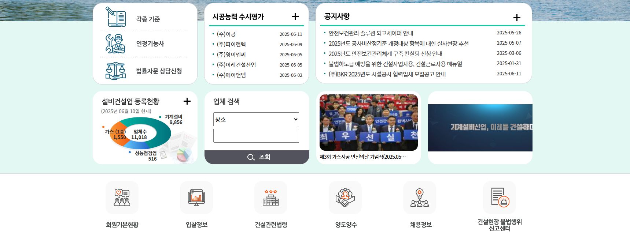
Task: Open 건설현장 불법행위 신고센터 icon
Action: click(500, 198)
